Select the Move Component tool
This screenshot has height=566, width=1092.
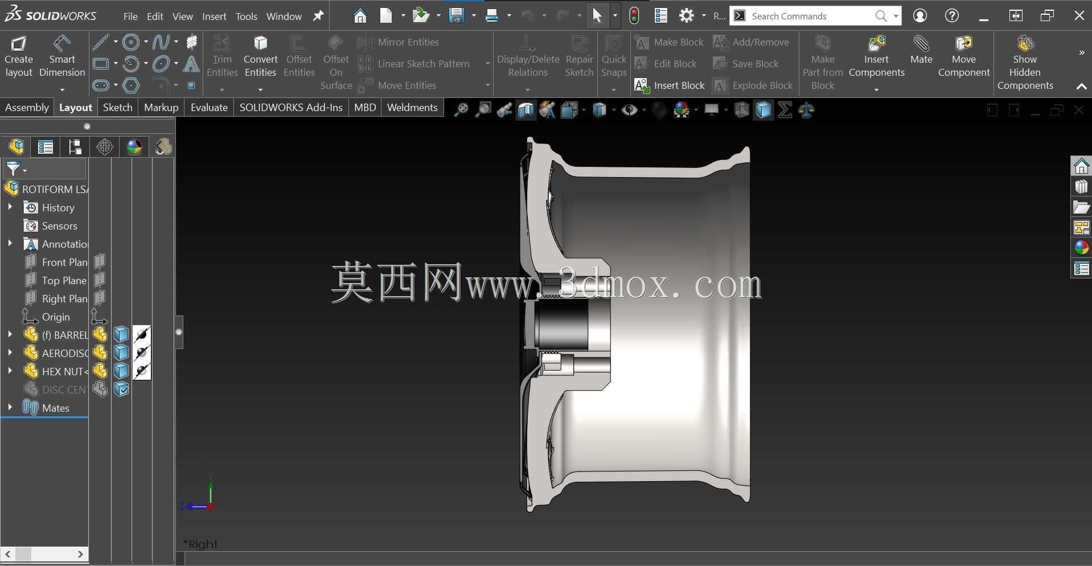click(x=964, y=57)
